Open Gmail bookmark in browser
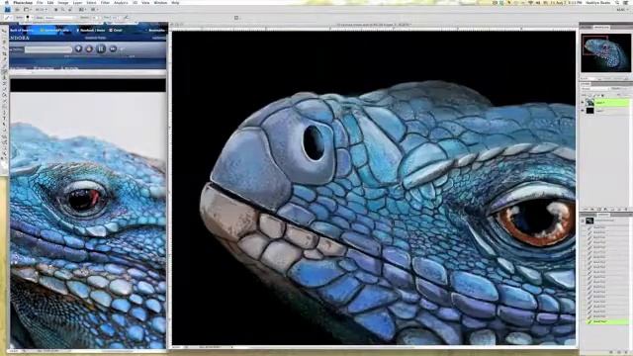Screen dimensions: 633x356 point(116,31)
